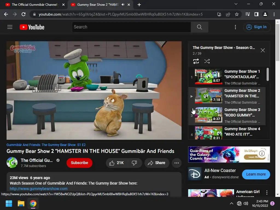The image size is (280, 210).
Task: Open gummybearshow.com link in description
Action: (39, 189)
